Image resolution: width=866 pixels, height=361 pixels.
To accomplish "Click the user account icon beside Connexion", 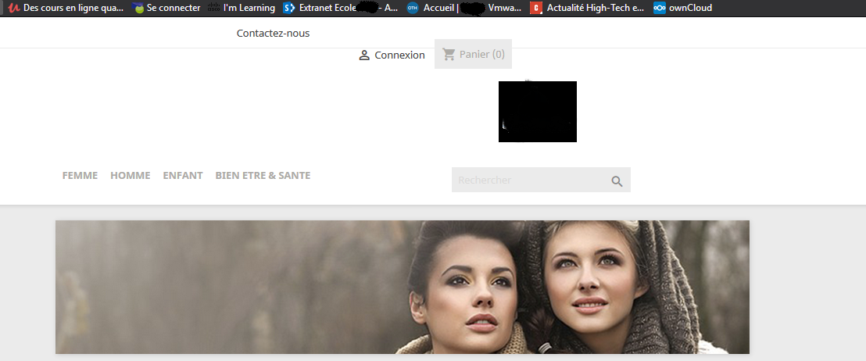I will coord(364,55).
